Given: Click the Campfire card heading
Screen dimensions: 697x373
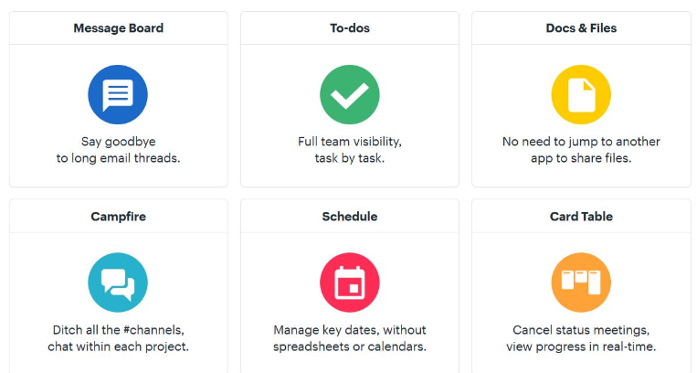Looking at the screenshot, I should point(118,217).
